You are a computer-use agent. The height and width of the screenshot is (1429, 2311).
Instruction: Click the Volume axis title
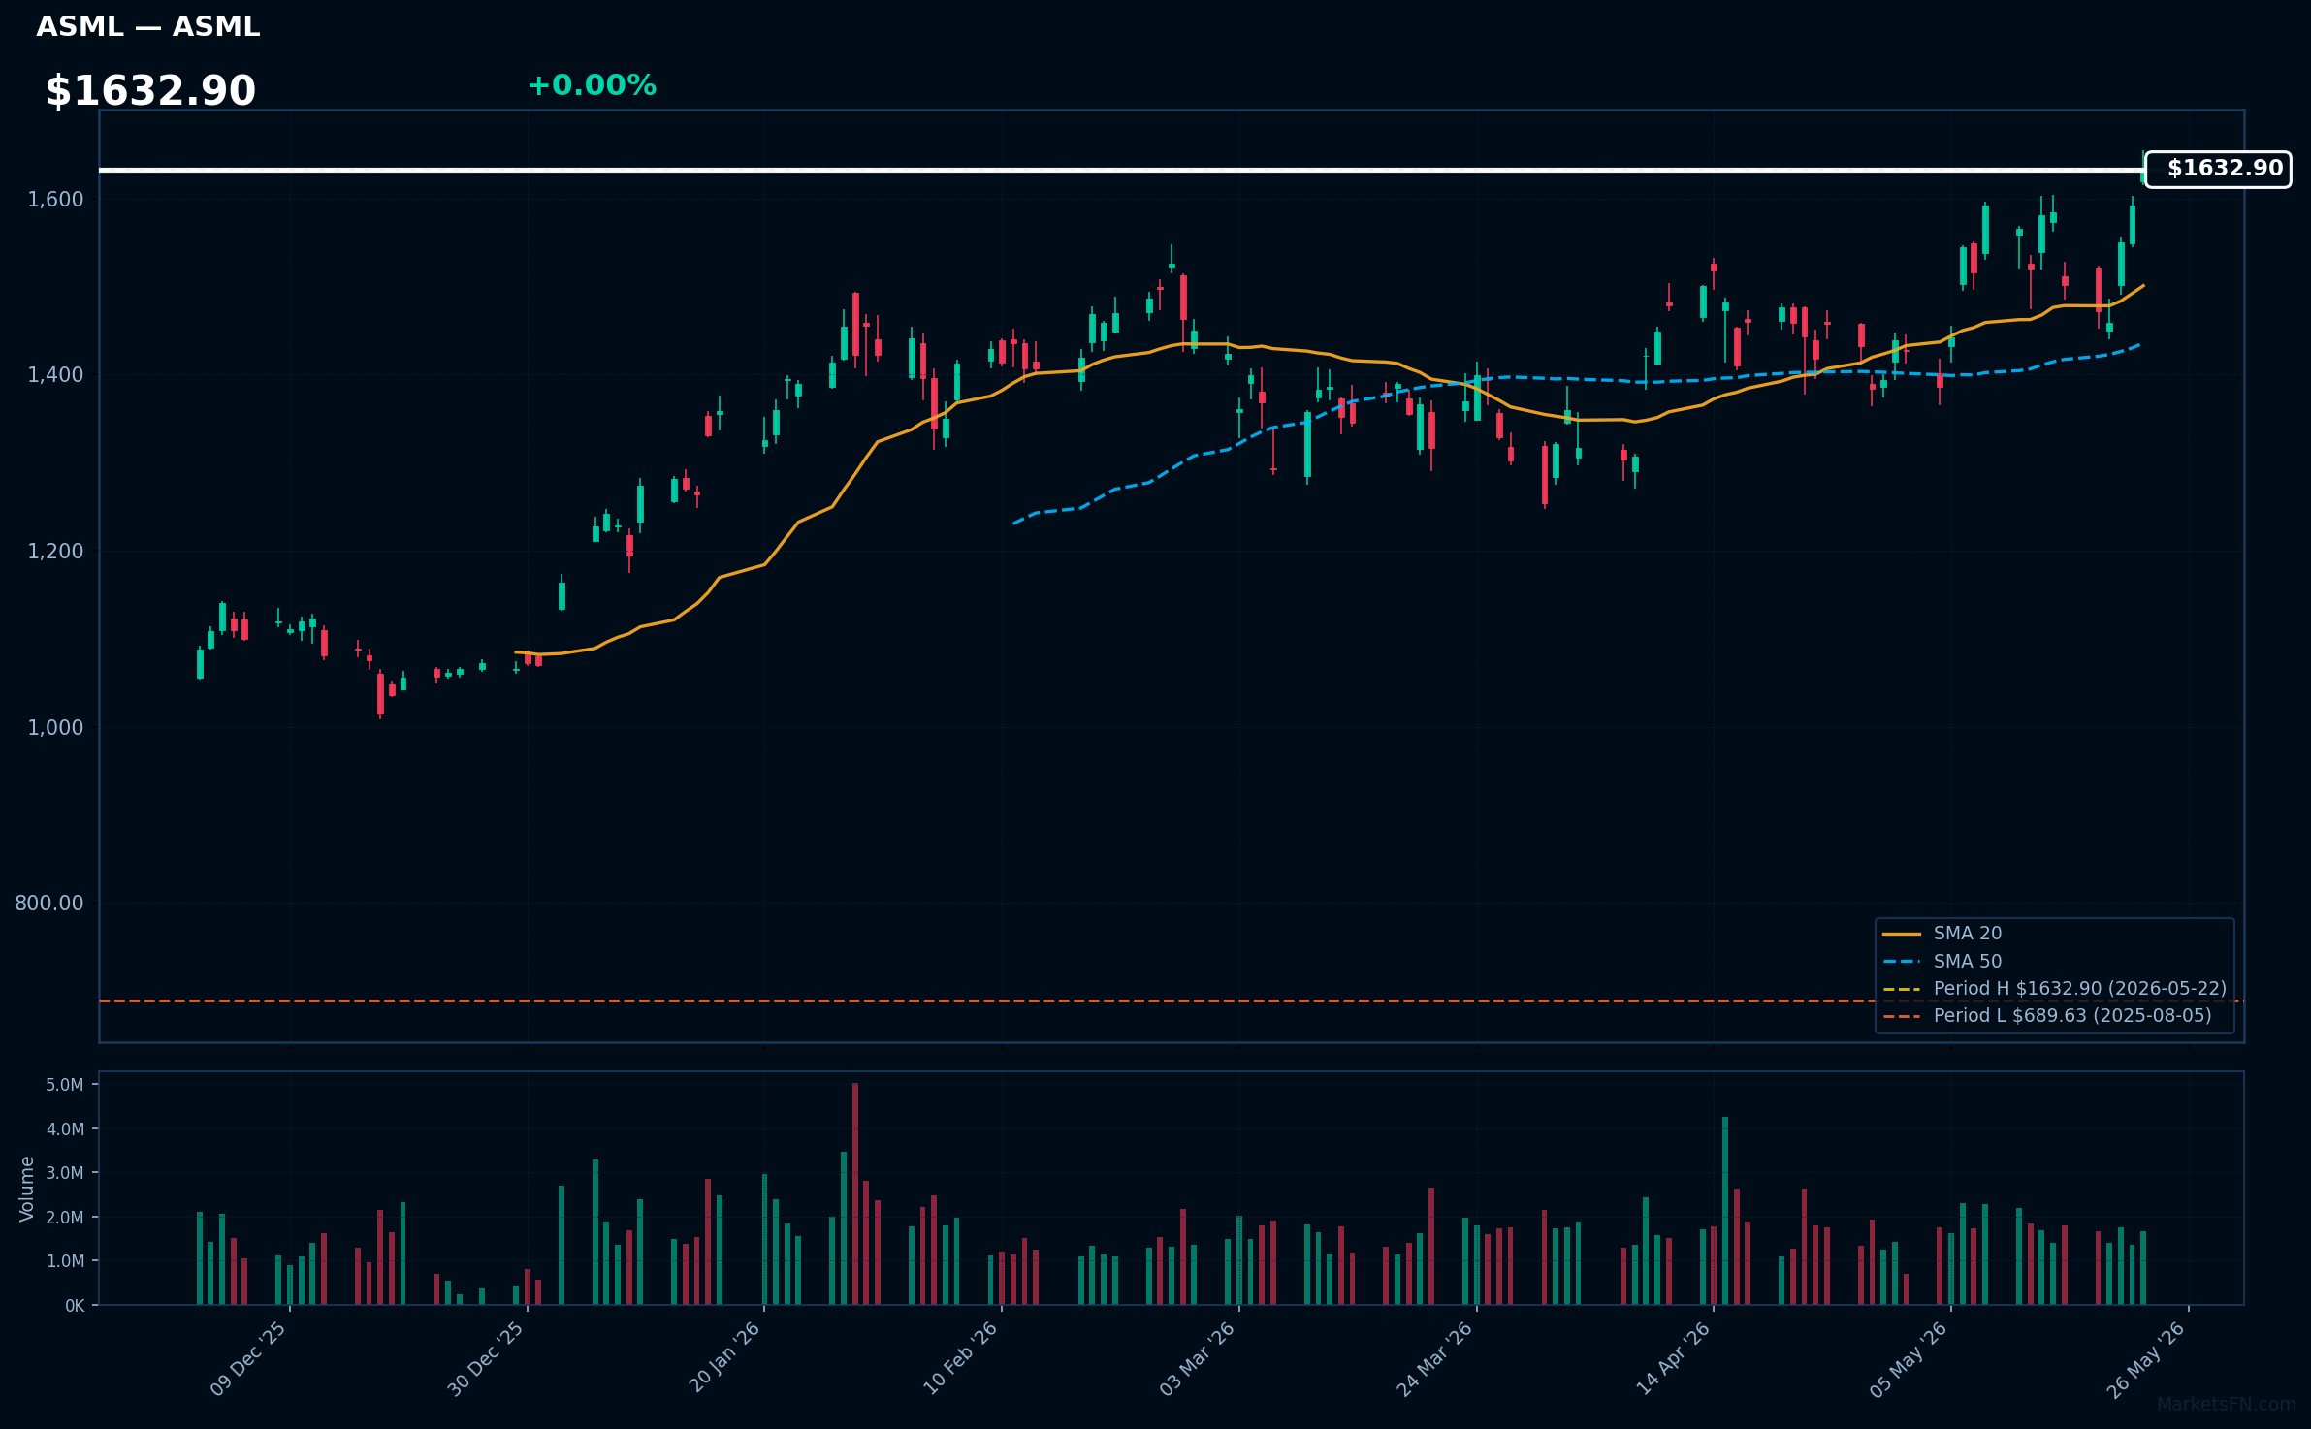[27, 1189]
